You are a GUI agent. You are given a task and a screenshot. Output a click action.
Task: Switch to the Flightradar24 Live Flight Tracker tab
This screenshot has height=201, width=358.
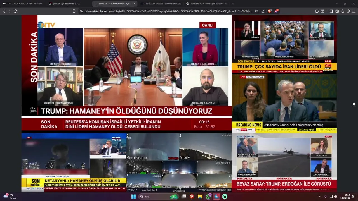[206, 4]
